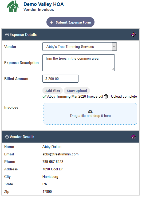The height and width of the screenshot is (199, 142).
Task: Click the Demo Valley HOA title
Action: pyautogui.click(x=44, y=4)
